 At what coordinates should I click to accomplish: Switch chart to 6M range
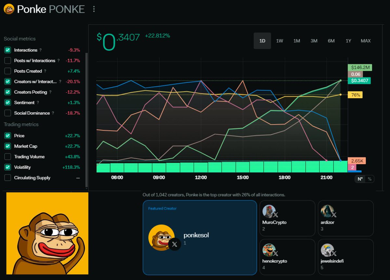331,41
